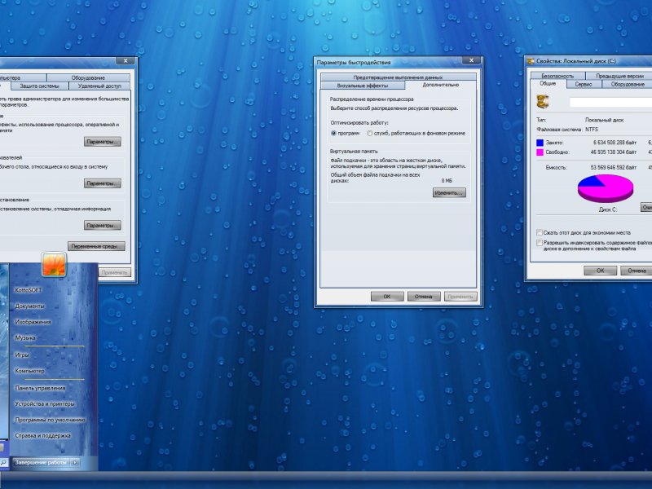Select 'Общие' tab in disk properties
Image resolution: width=652 pixels, height=489 pixels.
click(x=548, y=84)
